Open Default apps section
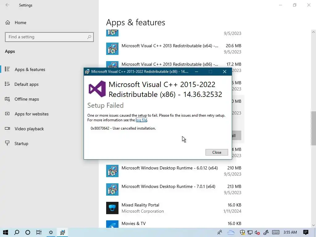 click(x=27, y=84)
